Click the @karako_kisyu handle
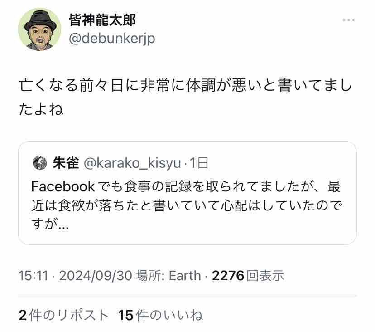 pyautogui.click(x=132, y=163)
